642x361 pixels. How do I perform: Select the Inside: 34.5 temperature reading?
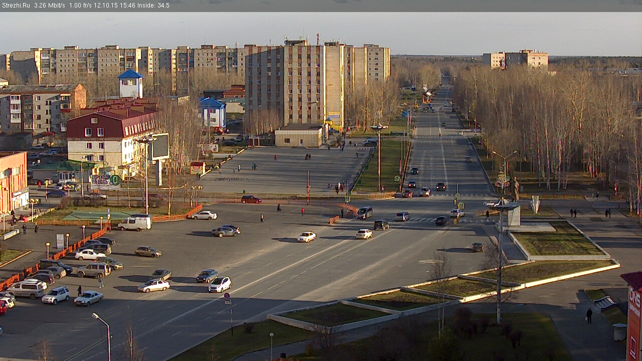pos(153,6)
